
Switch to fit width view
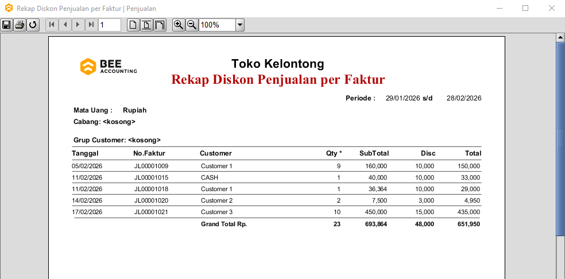tap(160, 25)
